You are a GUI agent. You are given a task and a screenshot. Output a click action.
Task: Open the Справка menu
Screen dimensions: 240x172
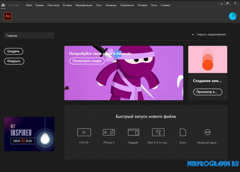[165, 5]
